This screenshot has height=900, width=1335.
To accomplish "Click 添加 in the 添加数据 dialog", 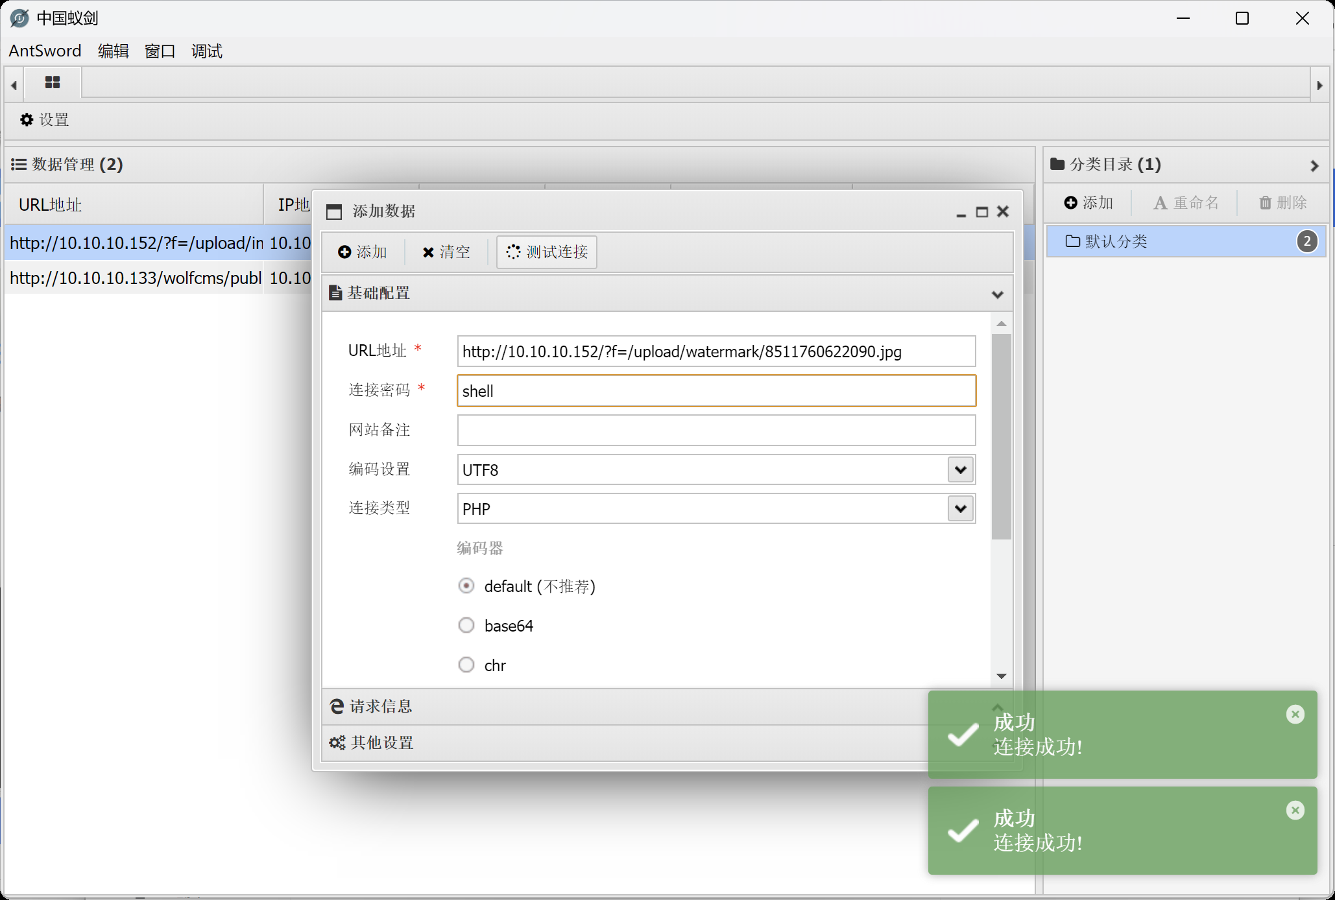I will (363, 252).
